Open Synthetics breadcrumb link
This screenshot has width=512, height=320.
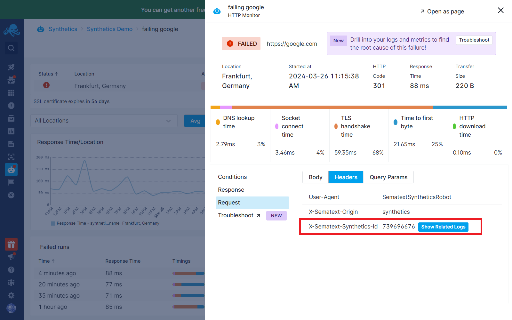pos(63,29)
